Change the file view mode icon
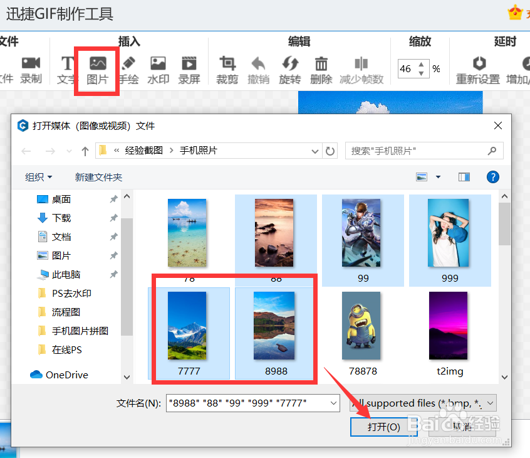 click(422, 177)
